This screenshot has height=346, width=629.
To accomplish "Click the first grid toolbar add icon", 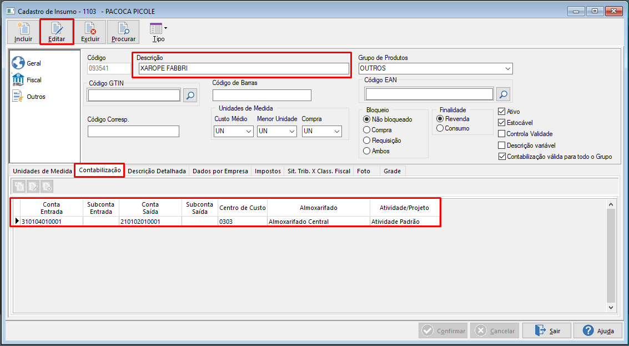I will click(19, 186).
